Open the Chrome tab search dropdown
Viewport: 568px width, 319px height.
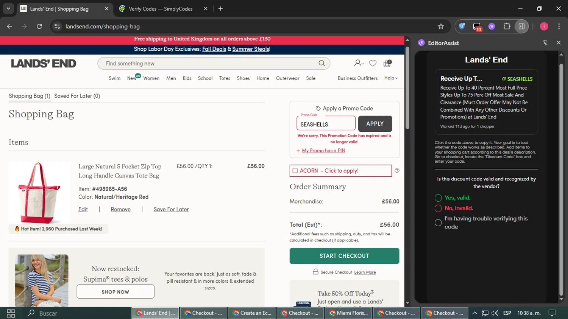point(8,8)
